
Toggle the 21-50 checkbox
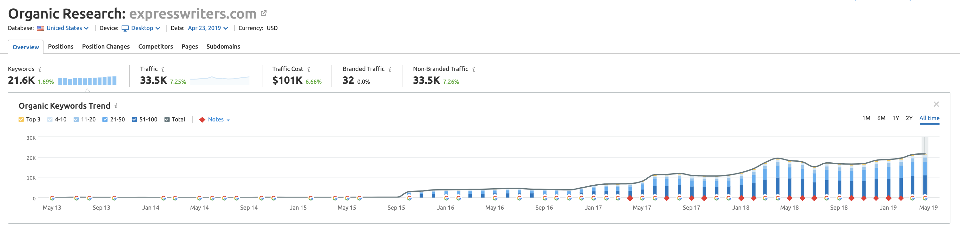click(105, 120)
